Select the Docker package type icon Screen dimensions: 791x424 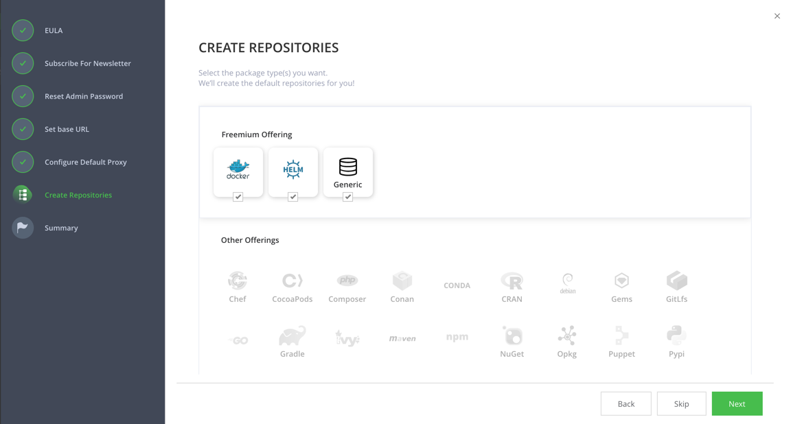[x=238, y=168]
